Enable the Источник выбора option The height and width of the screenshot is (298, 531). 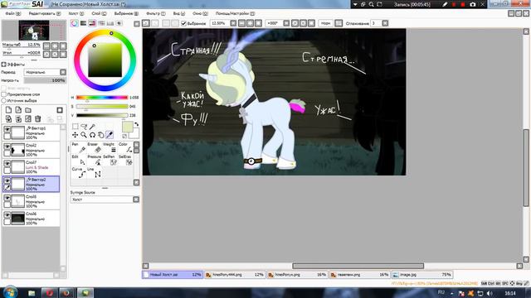(x=4, y=100)
